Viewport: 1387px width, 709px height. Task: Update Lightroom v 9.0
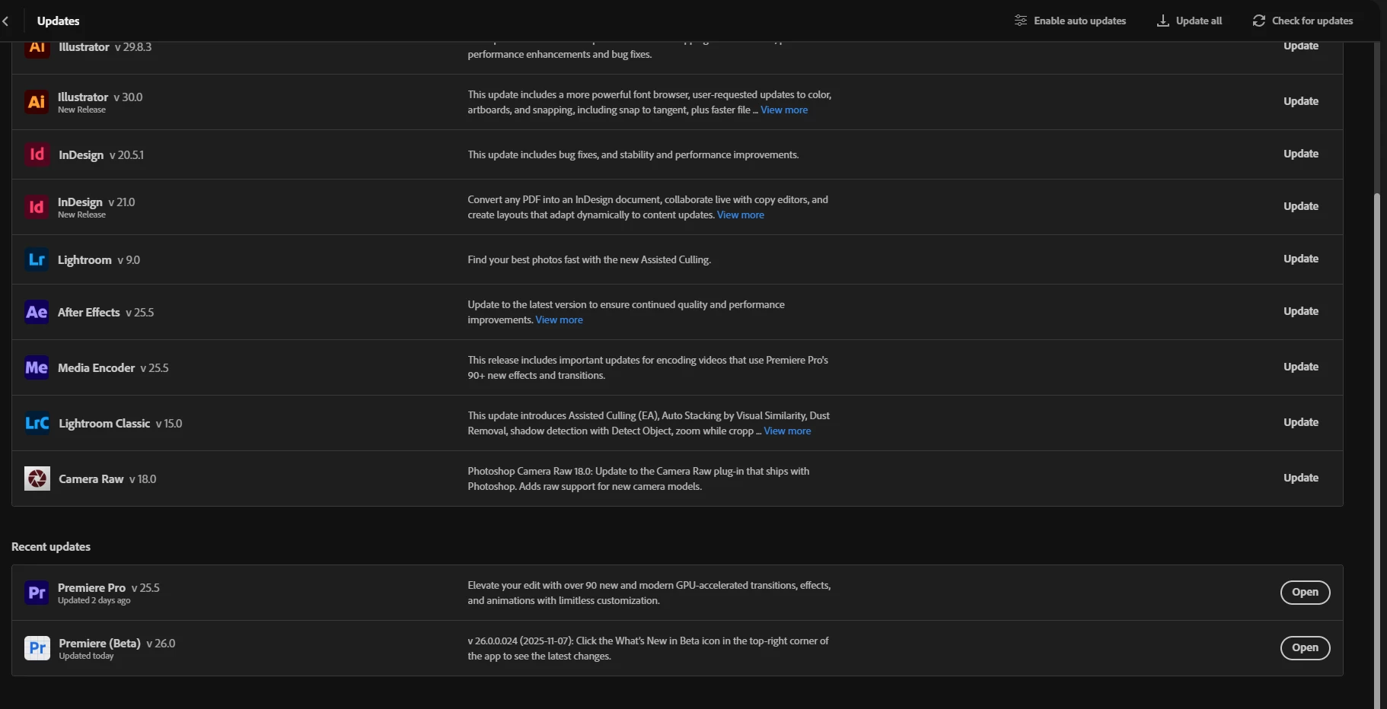[x=1301, y=259]
